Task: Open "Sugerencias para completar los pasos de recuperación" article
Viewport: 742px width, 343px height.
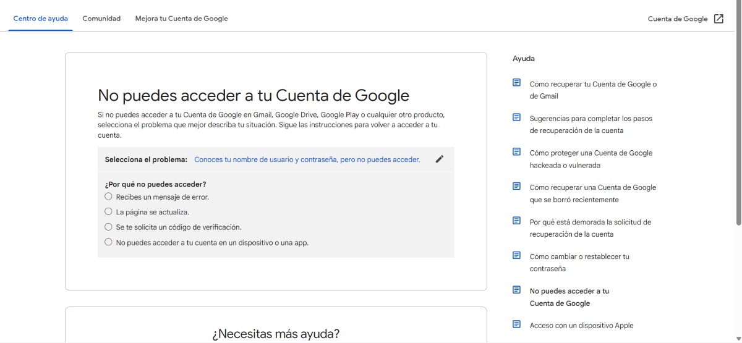Action: 591,125
